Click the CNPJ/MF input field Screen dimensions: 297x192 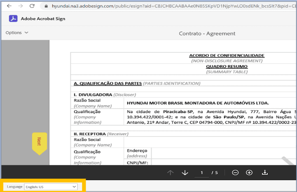[x=224, y=162]
